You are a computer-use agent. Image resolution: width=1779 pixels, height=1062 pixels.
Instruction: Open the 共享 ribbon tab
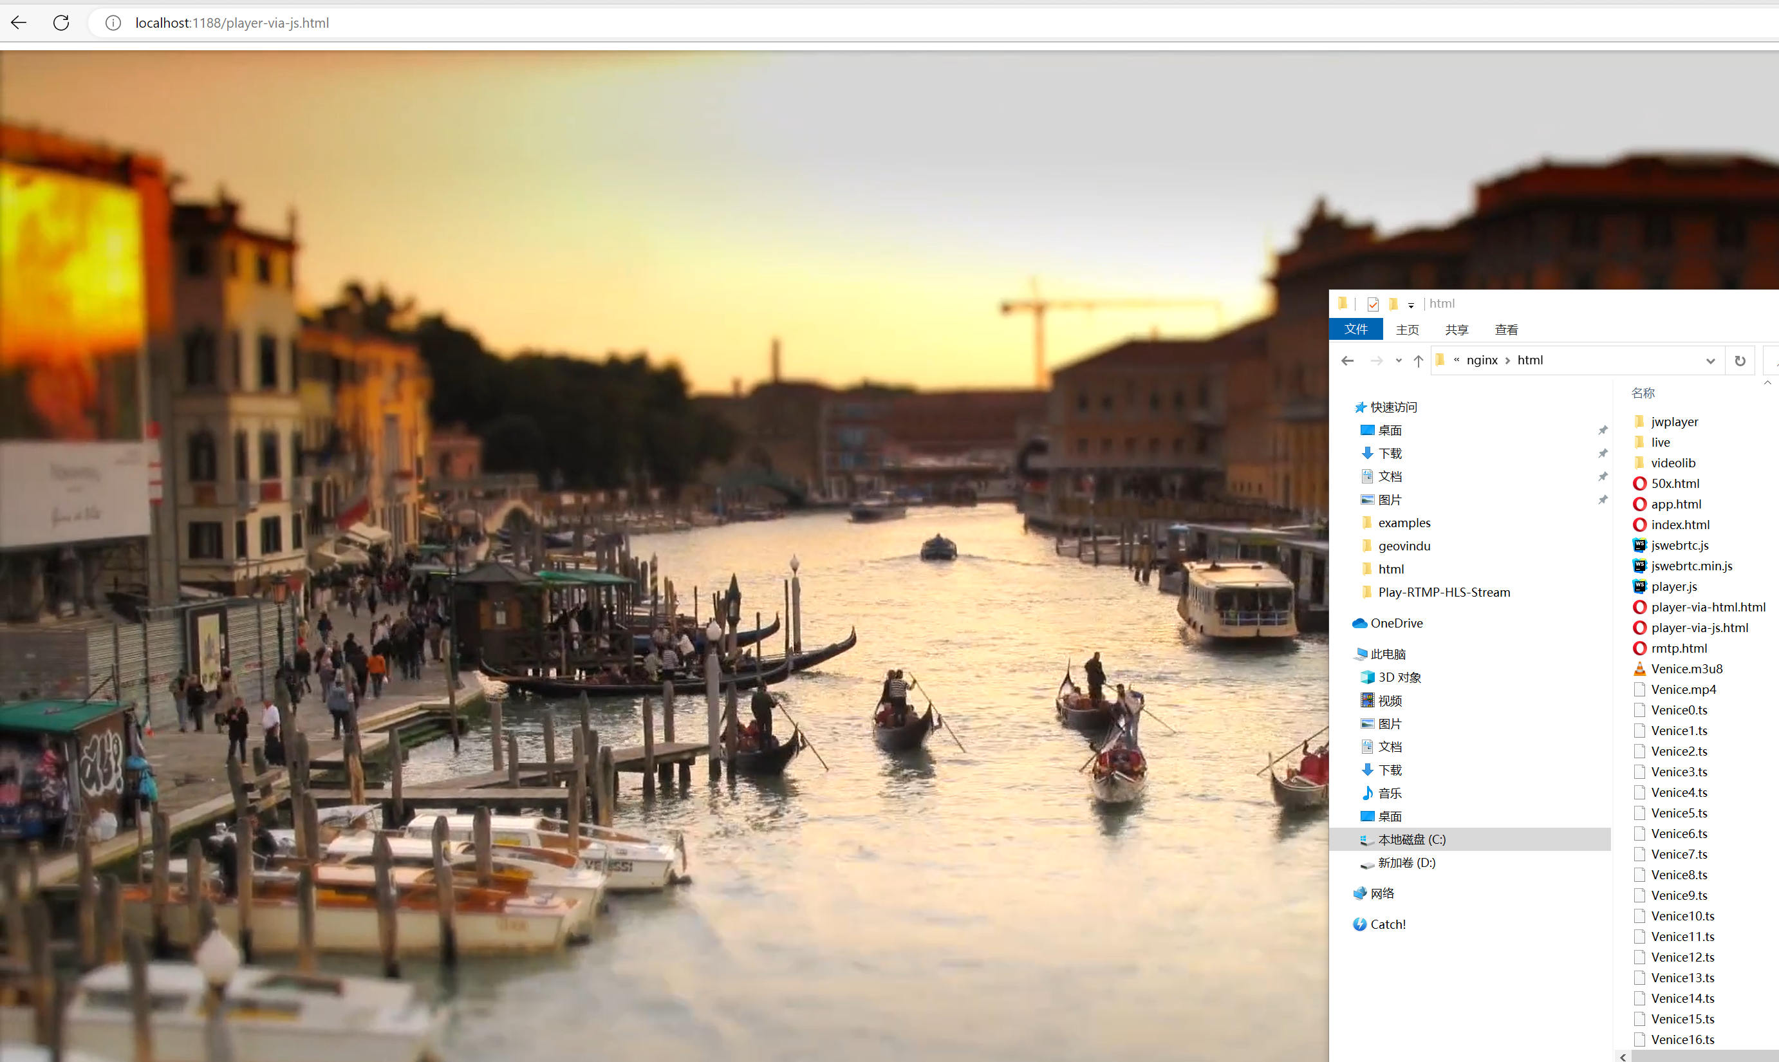point(1457,330)
